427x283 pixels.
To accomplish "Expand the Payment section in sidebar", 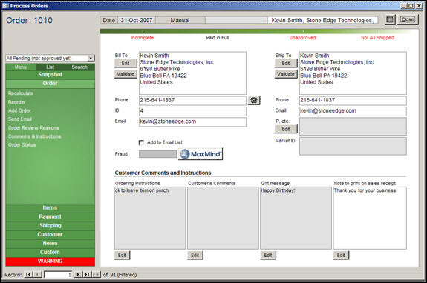I will (x=50, y=217).
